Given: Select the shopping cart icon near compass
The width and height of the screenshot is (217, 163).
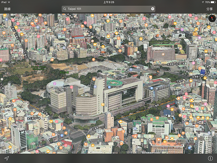Looking at the screenshot, I should pyautogui.click(x=196, y=29).
